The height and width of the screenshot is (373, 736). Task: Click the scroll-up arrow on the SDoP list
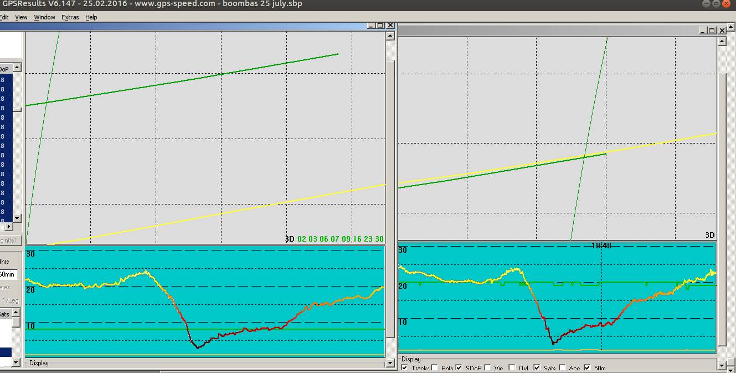[x=17, y=68]
